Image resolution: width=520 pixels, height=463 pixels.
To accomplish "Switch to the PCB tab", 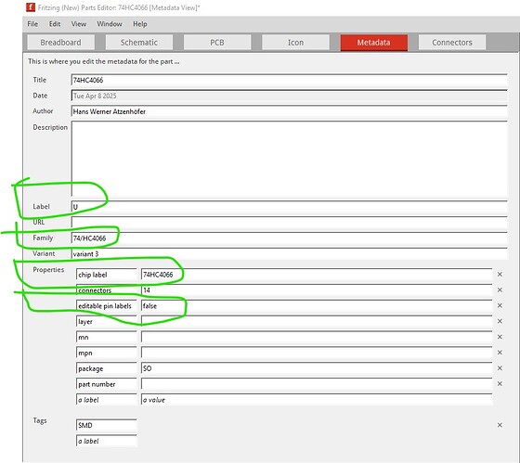I will tap(217, 43).
